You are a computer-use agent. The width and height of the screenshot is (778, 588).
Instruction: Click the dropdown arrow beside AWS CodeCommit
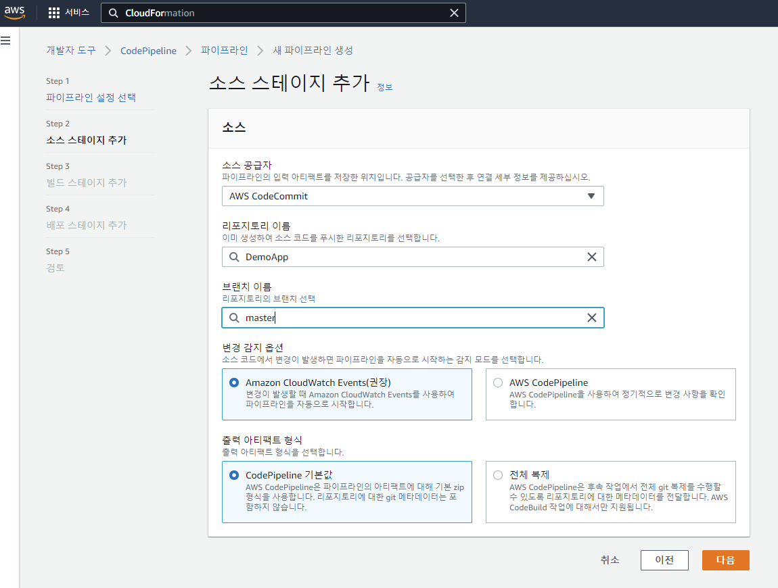pos(591,196)
